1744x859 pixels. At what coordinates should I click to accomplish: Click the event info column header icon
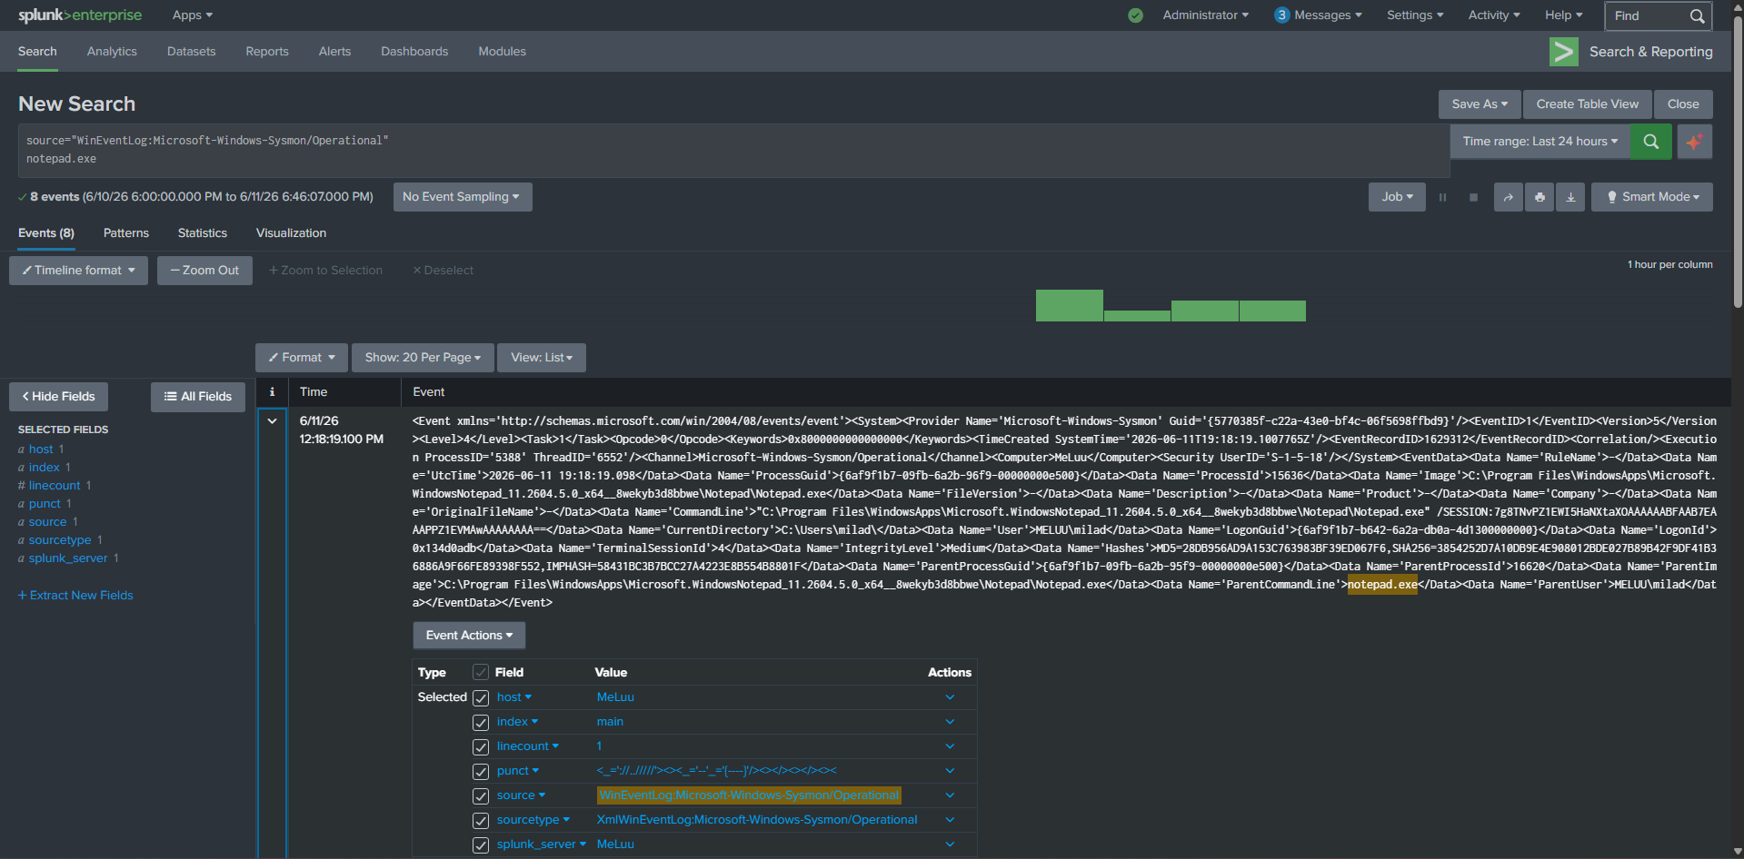point(272,392)
